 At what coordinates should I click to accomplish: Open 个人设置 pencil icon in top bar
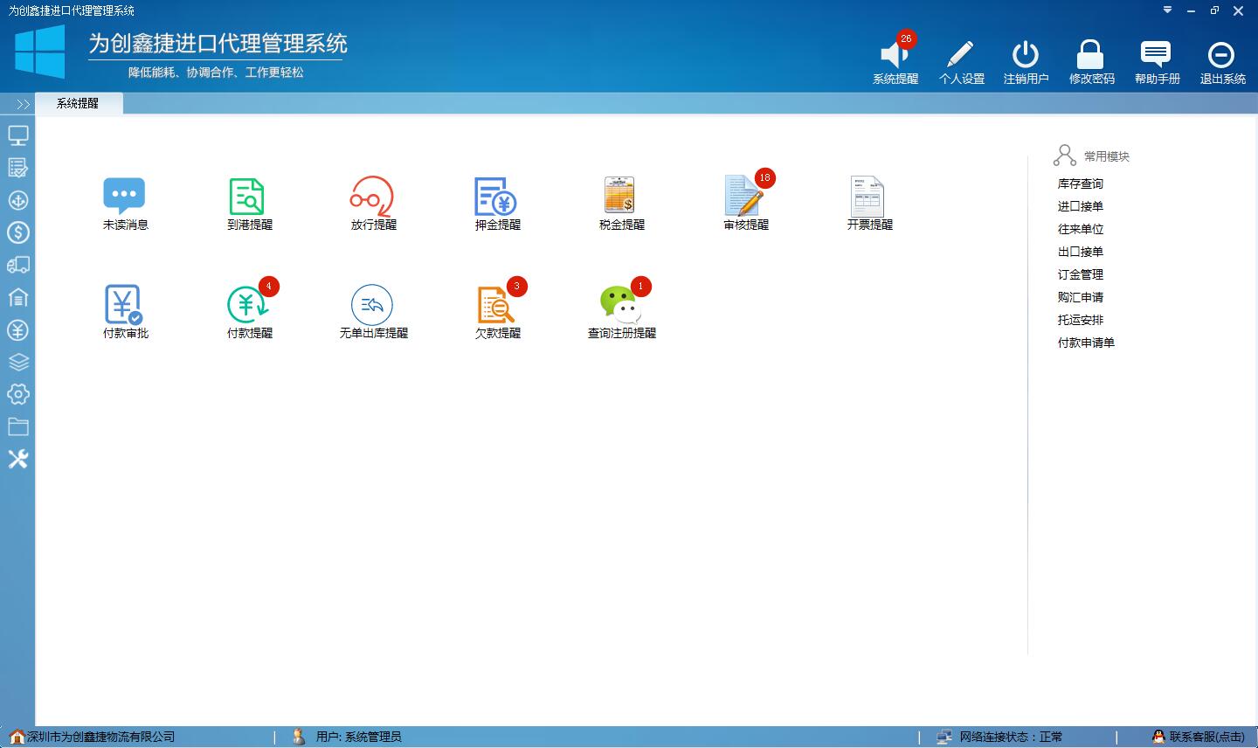pos(961,54)
